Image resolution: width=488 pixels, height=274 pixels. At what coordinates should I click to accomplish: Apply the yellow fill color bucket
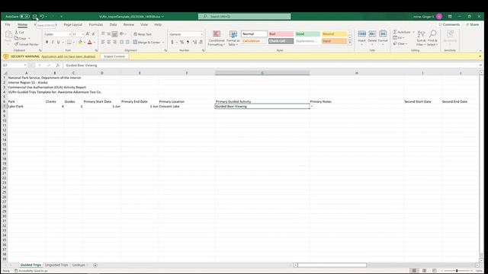80,42
